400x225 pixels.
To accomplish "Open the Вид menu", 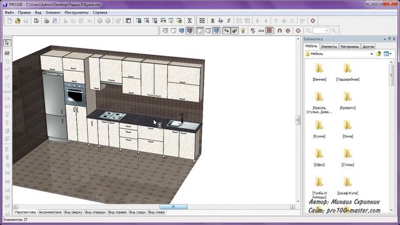I will pos(38,12).
